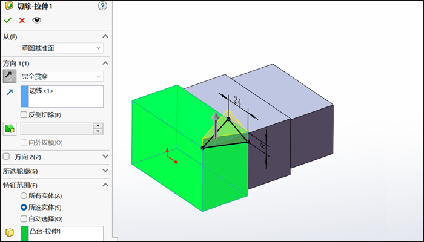The image size is (424, 242).
Task: Click the 8 dimension in viewport
Action: [x=263, y=146]
